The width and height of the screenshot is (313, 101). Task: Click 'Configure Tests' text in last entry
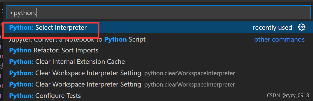pyautogui.click(x=58, y=96)
